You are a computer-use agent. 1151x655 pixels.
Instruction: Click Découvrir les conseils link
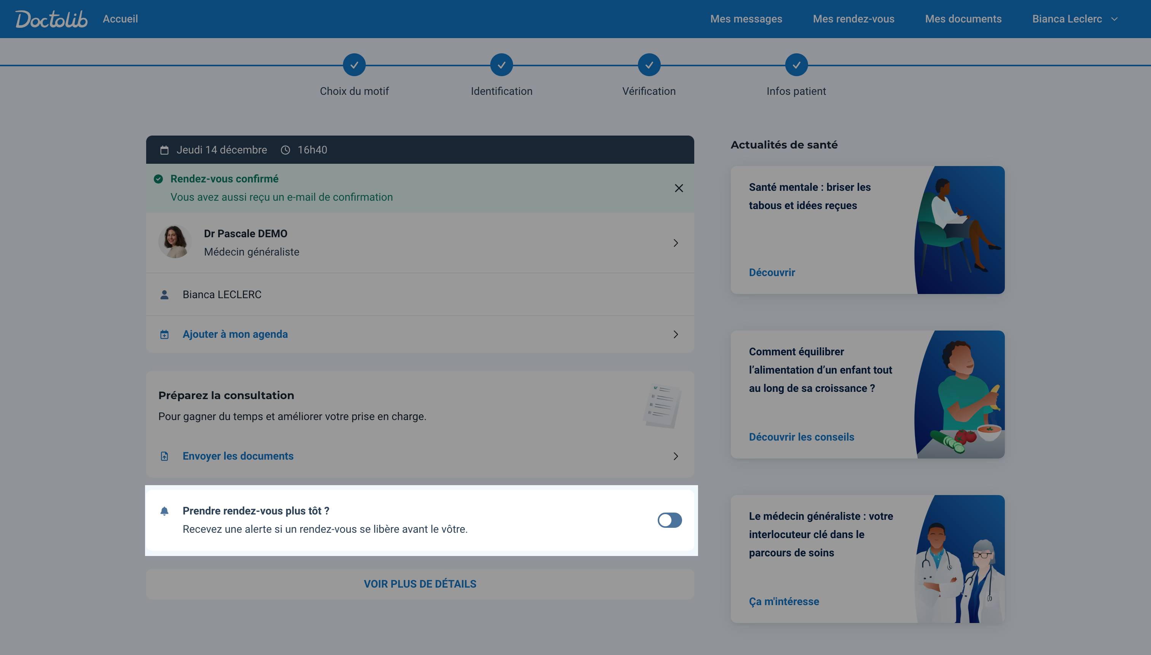tap(801, 437)
